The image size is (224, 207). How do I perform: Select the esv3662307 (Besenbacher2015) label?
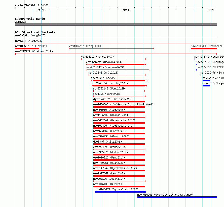(114, 120)
